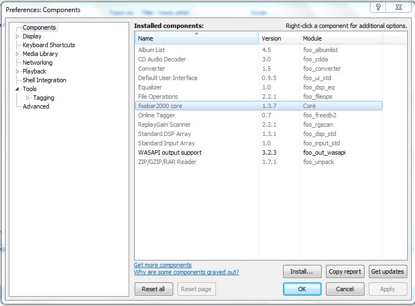Expand the Tagging tree node
This screenshot has width=415, height=306.
point(28,98)
